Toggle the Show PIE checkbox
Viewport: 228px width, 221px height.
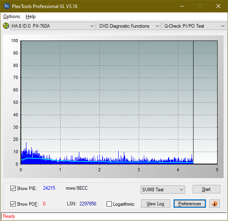tap(13, 188)
